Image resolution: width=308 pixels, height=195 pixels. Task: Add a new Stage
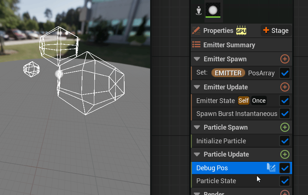[x=276, y=31]
